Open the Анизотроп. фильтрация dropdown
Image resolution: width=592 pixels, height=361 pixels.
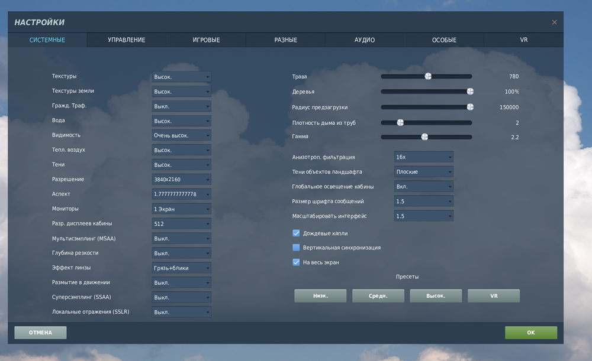coord(423,157)
